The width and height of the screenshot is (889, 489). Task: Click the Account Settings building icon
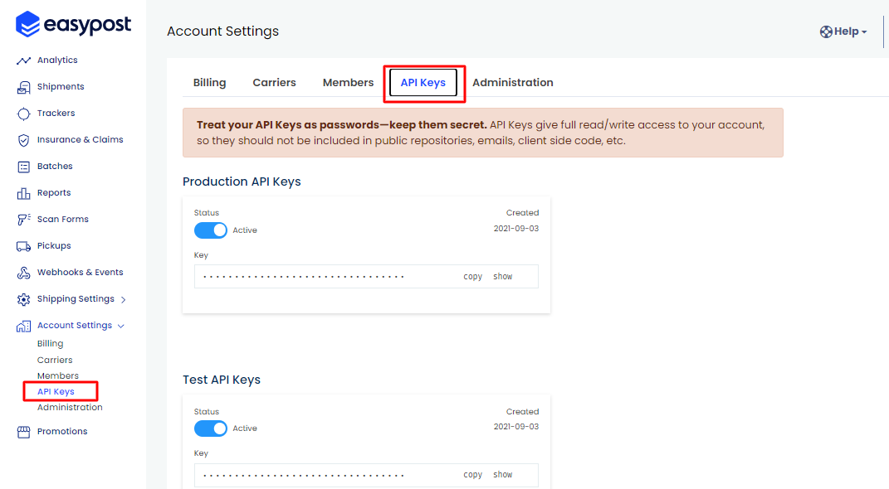23,326
